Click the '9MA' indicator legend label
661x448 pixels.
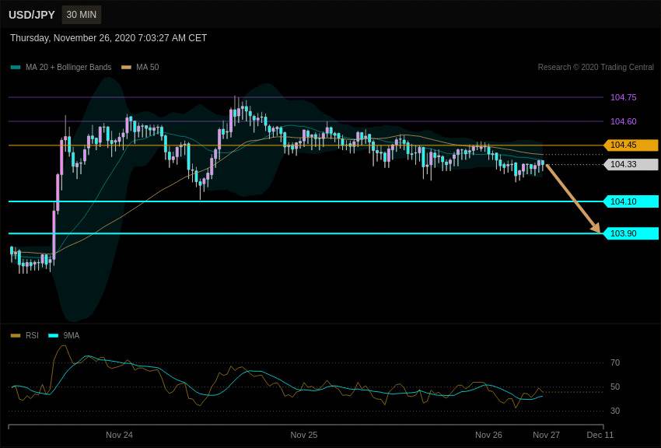[x=72, y=335]
